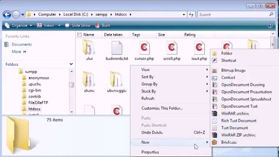Toggle the select-all checkbox in header
This screenshot has width=279, height=157.
pyautogui.click(x=79, y=34)
